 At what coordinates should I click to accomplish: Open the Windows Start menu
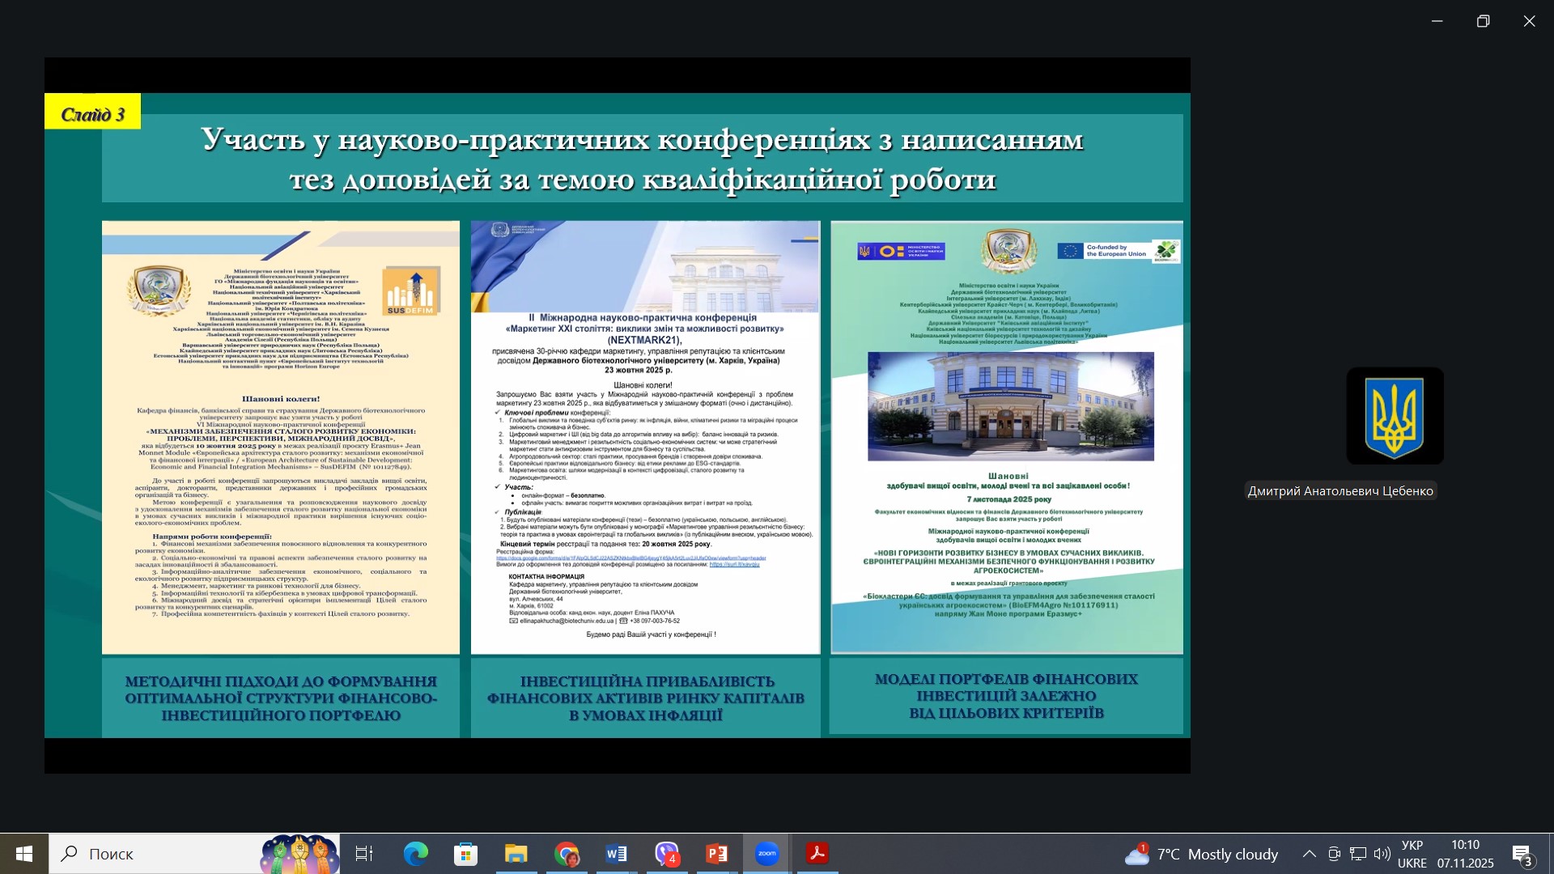tap(24, 854)
